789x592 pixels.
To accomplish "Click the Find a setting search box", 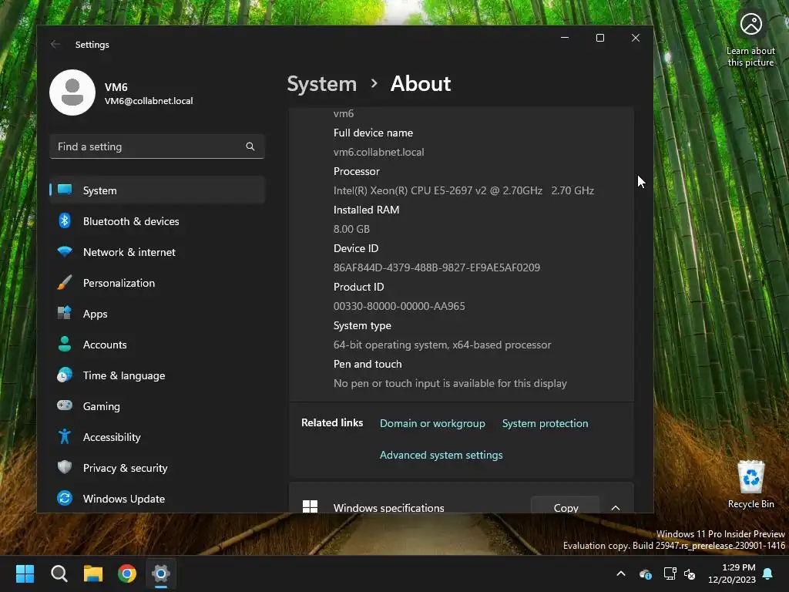I will 157,146.
